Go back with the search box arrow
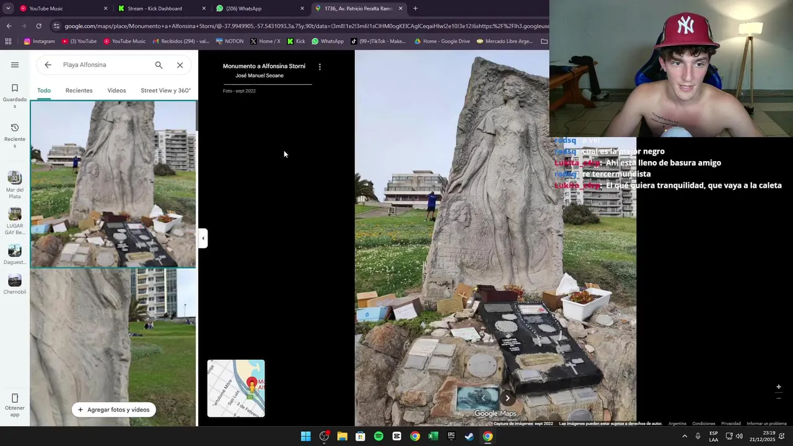793x446 pixels. pyautogui.click(x=48, y=65)
